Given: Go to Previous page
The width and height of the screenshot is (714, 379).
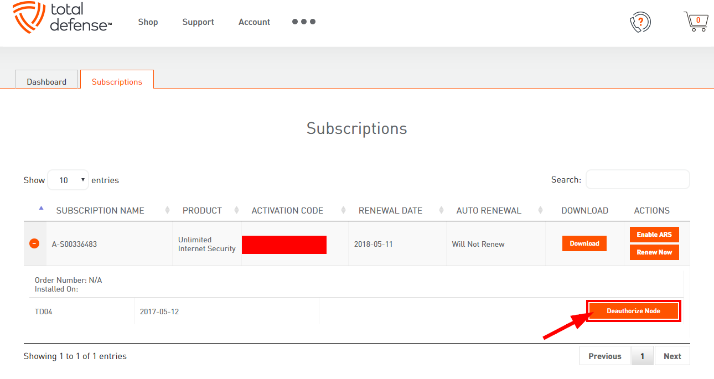Looking at the screenshot, I should [605, 356].
